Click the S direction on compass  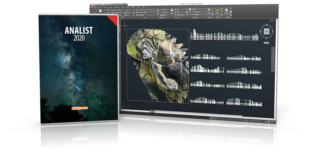pos(267,38)
